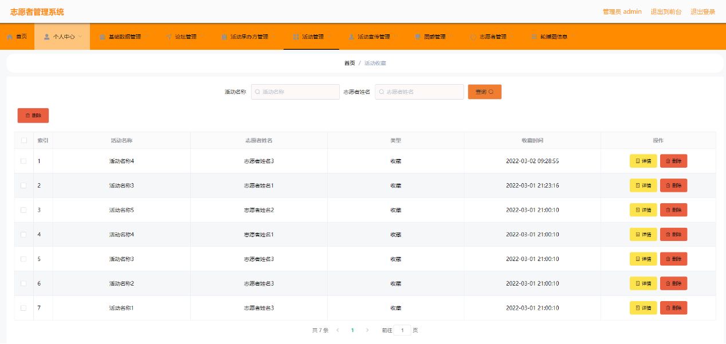Click the 基础数据管理 briefcase icon
The height and width of the screenshot is (344, 726).
pyautogui.click(x=103, y=37)
